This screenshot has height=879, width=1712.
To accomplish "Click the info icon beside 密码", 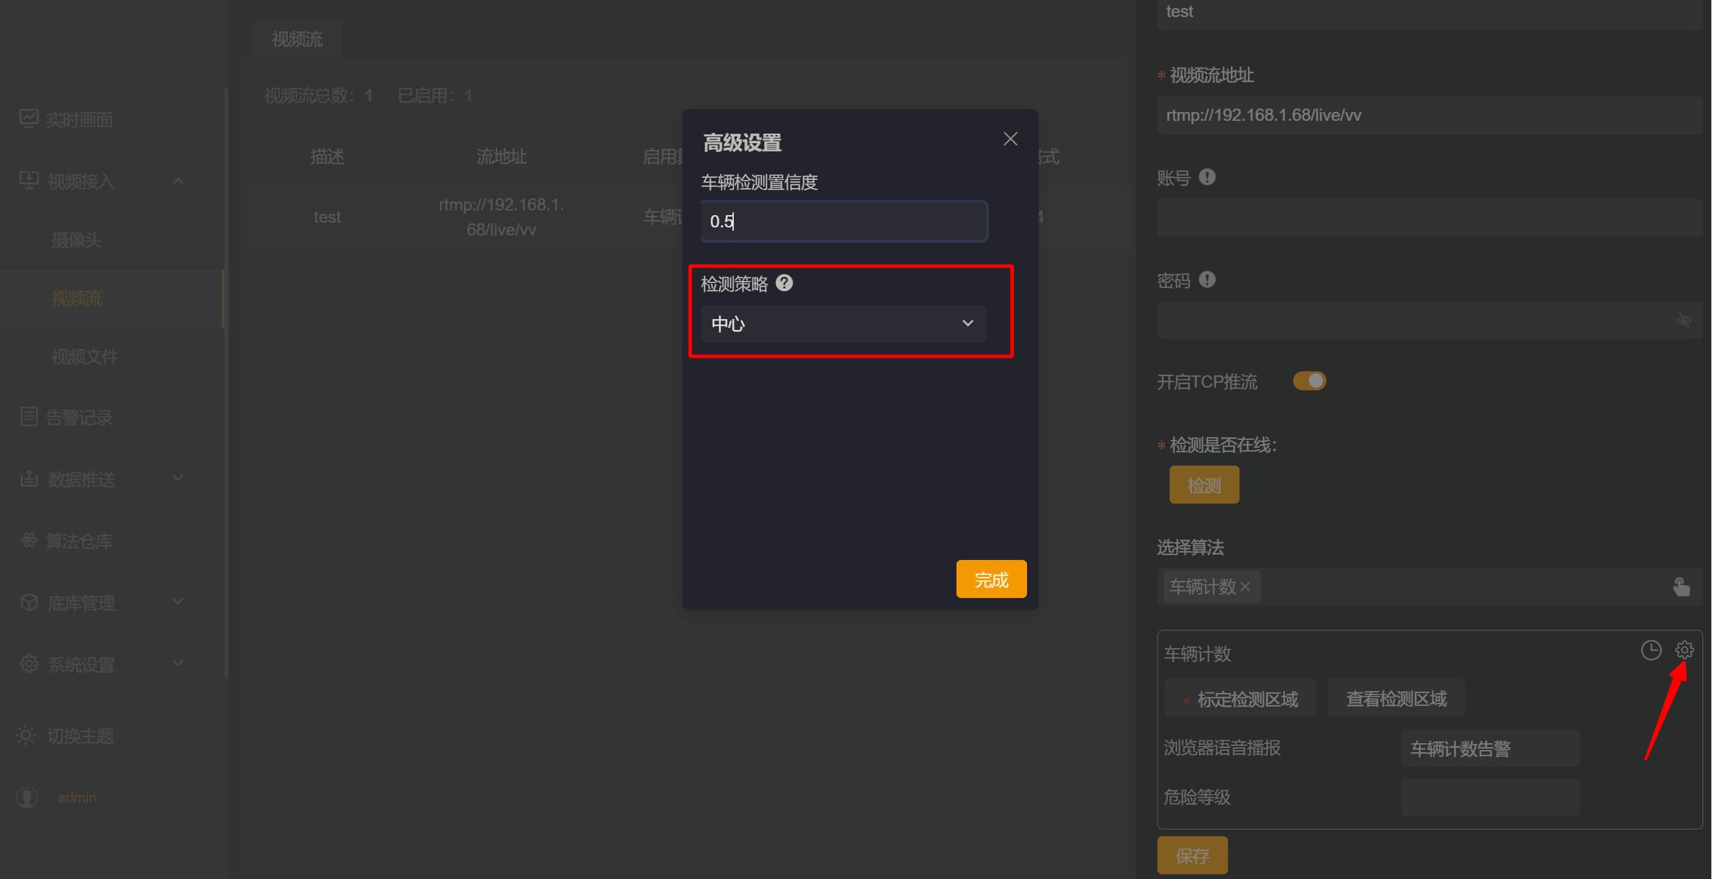I will pos(1207,280).
